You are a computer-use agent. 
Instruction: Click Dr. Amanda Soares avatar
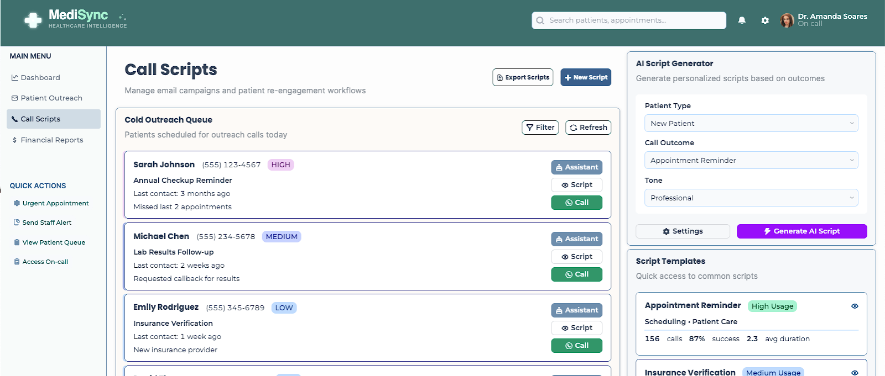click(x=787, y=20)
